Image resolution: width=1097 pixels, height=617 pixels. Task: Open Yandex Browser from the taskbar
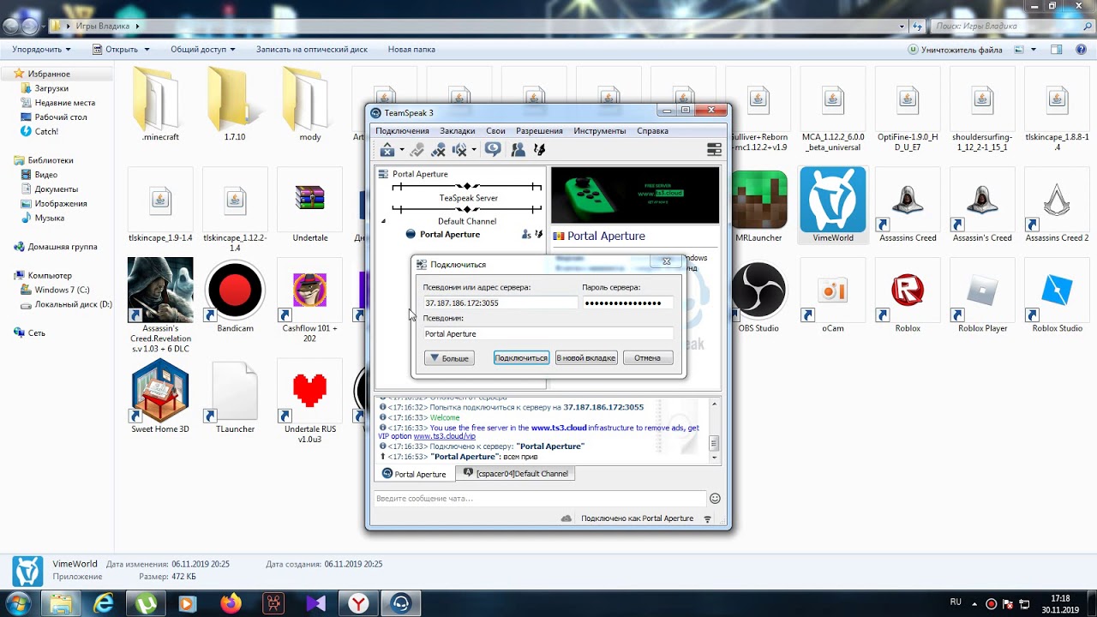[x=358, y=603]
